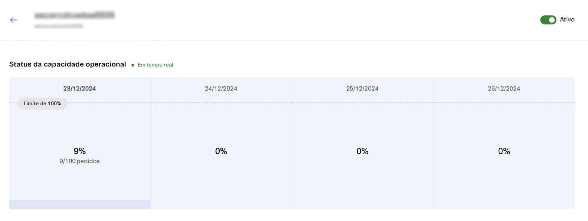588x221 pixels.
Task: Click the 9/100 pedidos text
Action: click(80, 161)
